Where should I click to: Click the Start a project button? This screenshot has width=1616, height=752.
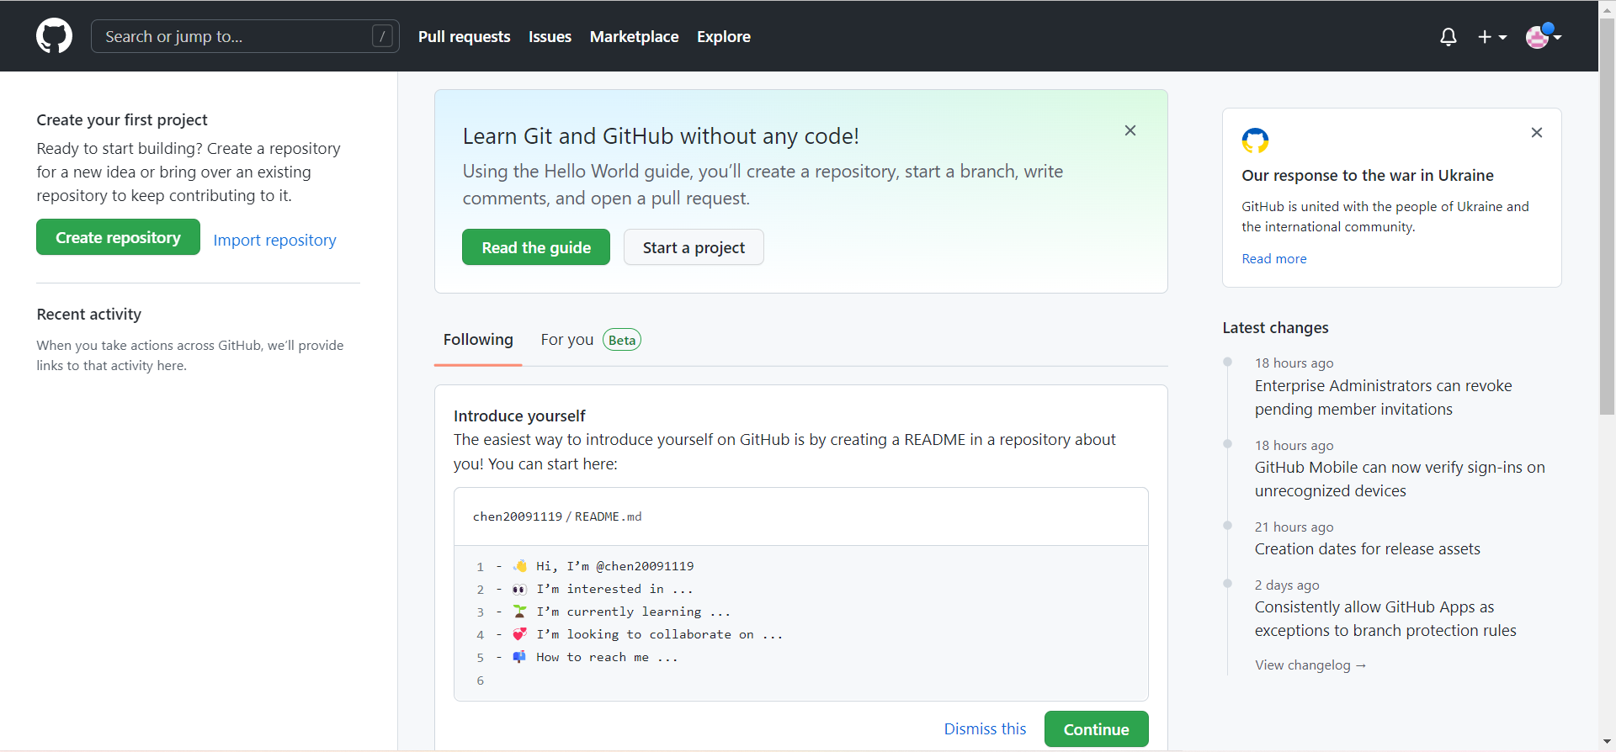pyautogui.click(x=694, y=247)
